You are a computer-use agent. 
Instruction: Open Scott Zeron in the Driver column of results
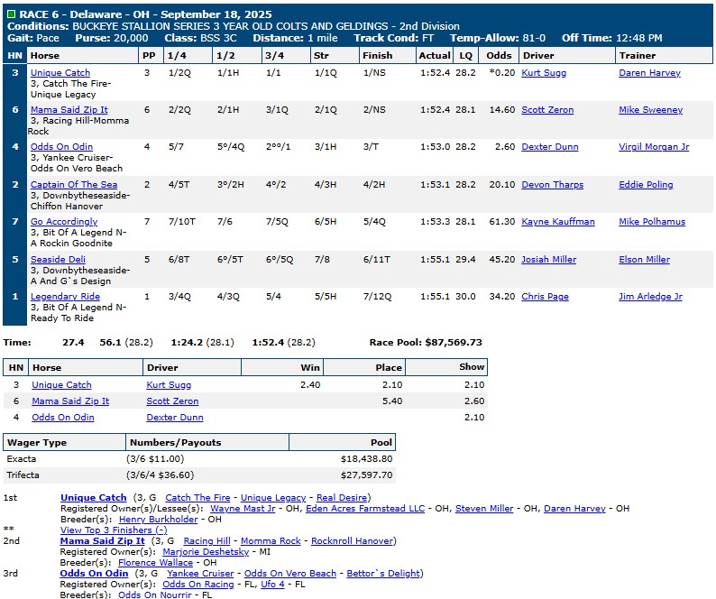point(547,110)
